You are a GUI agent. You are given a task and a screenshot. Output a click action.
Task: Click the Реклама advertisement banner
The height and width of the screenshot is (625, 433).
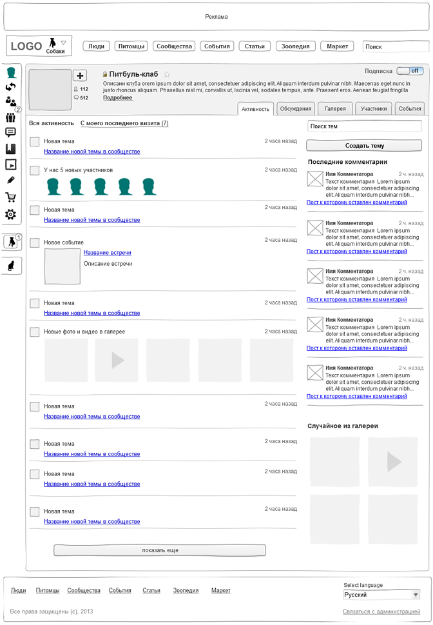point(216,17)
